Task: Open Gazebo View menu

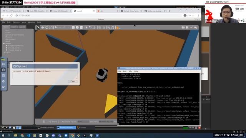Action: (24, 22)
